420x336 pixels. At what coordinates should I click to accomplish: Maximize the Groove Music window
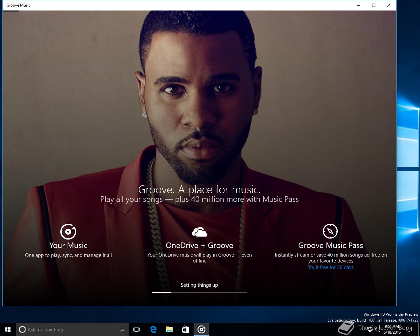click(374, 5)
